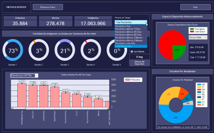
Task: Click the Used Space red legend swatch
Action: click(x=192, y=31)
